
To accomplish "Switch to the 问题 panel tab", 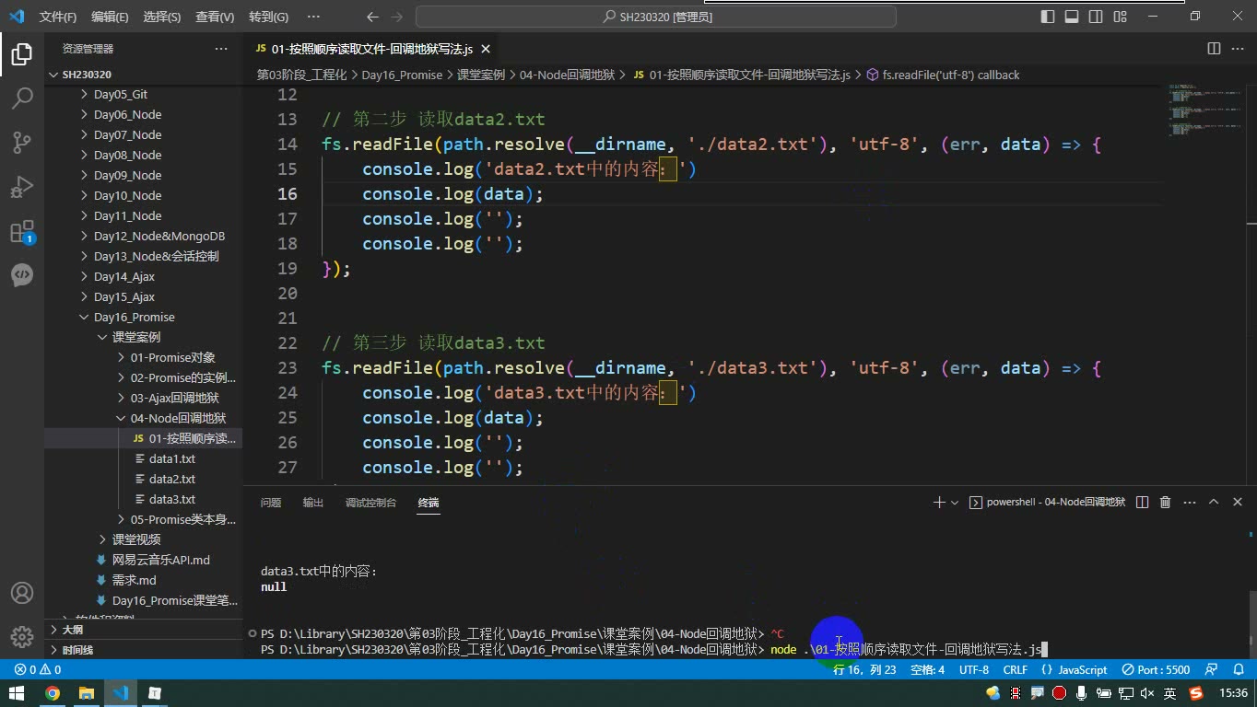I will [271, 503].
